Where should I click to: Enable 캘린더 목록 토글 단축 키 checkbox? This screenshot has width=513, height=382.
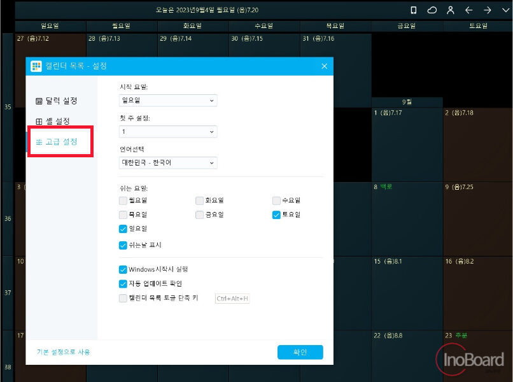(x=123, y=298)
